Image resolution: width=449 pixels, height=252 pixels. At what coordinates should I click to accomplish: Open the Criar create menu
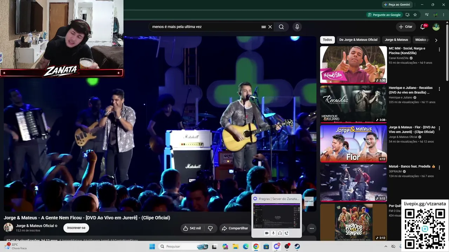coord(406,27)
